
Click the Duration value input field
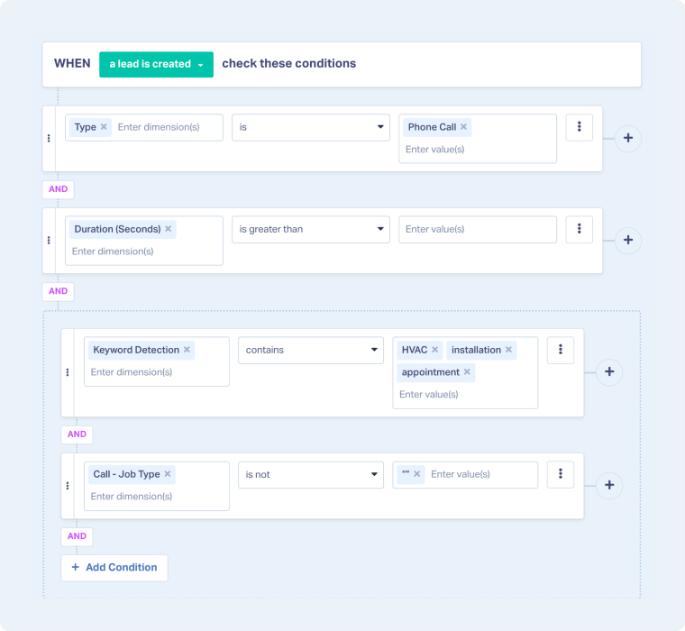pos(478,229)
